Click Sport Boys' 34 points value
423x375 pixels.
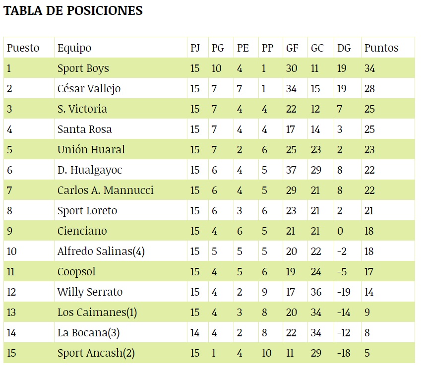pos(369,68)
